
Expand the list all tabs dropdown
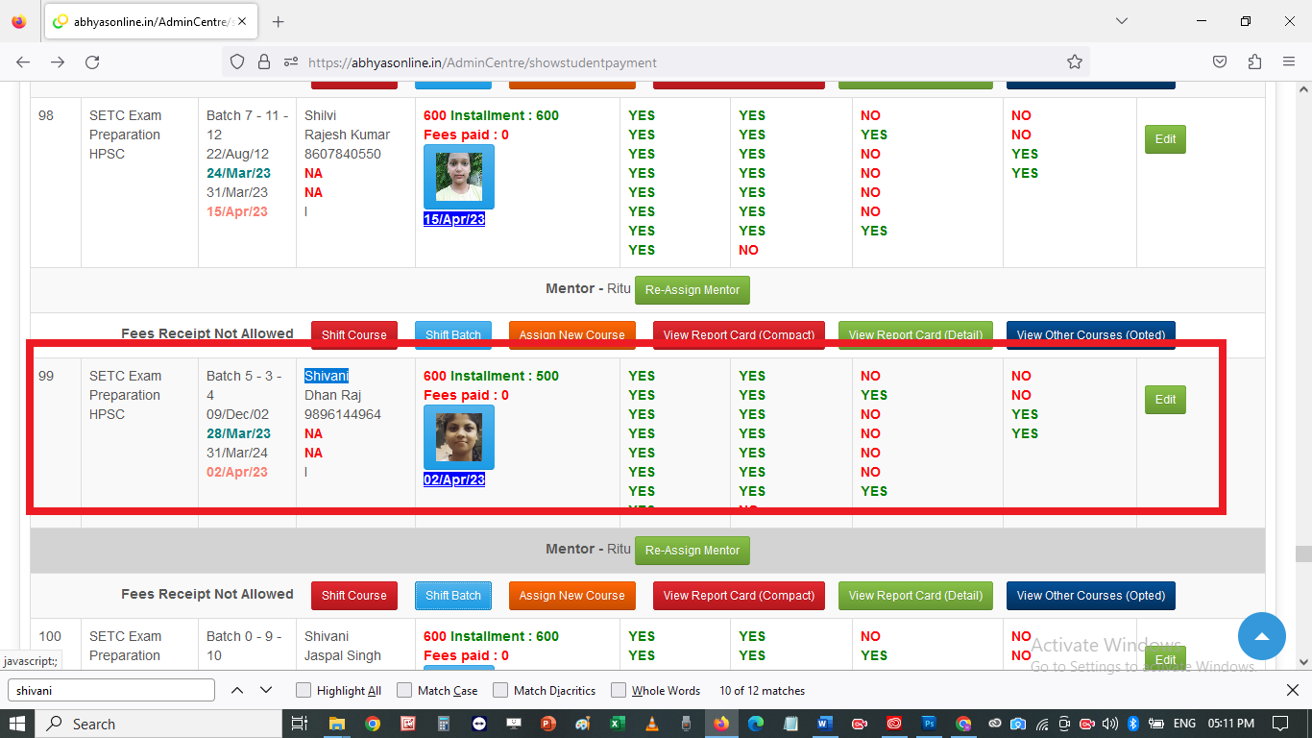pos(1121,21)
